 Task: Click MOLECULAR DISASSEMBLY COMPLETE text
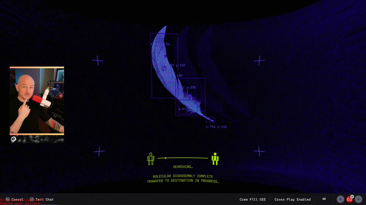183,176
